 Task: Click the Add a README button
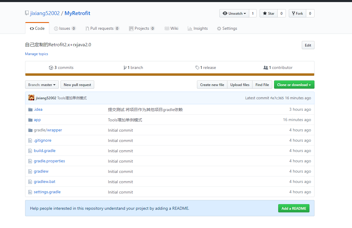point(294,208)
